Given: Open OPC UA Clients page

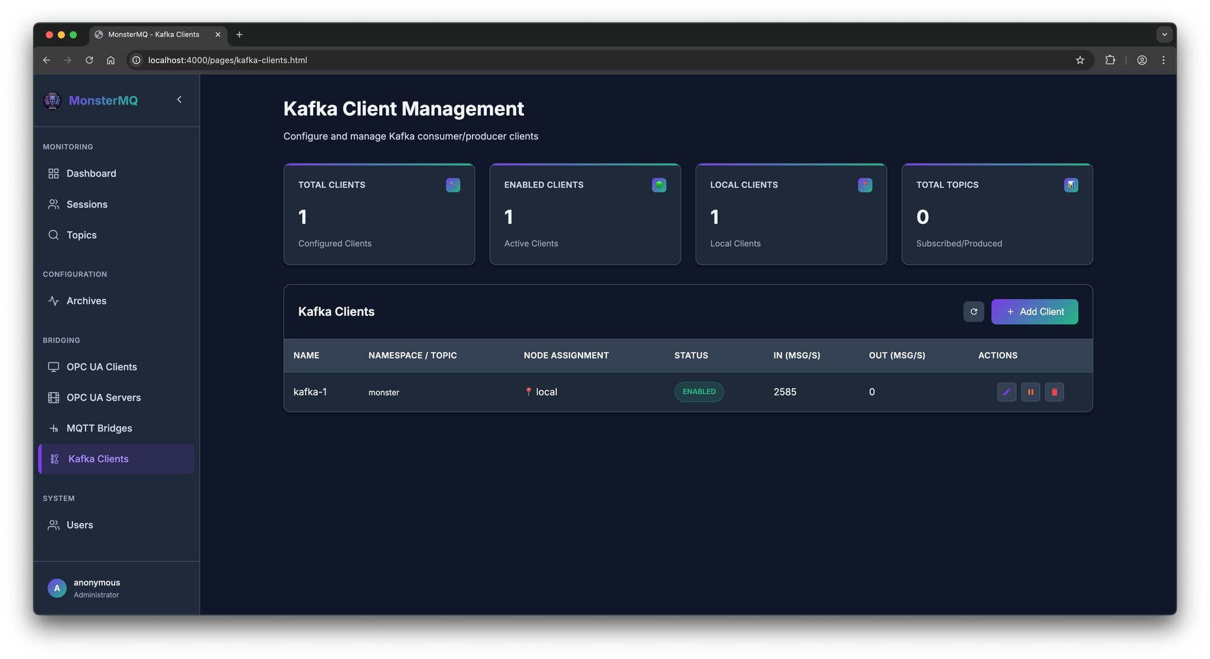Looking at the screenshot, I should (x=101, y=367).
